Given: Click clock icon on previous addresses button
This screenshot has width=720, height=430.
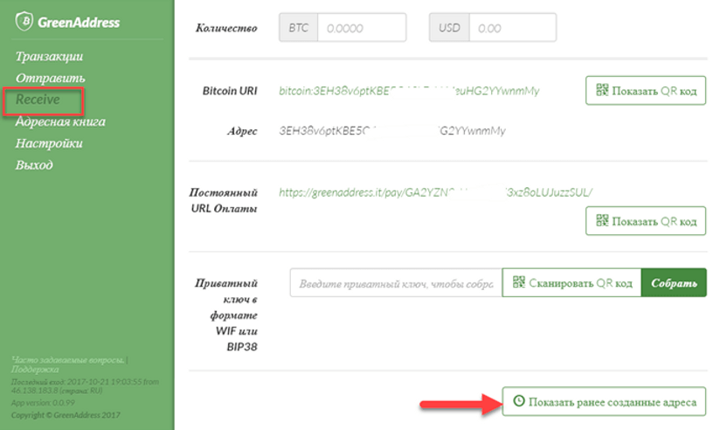Looking at the screenshot, I should [519, 401].
